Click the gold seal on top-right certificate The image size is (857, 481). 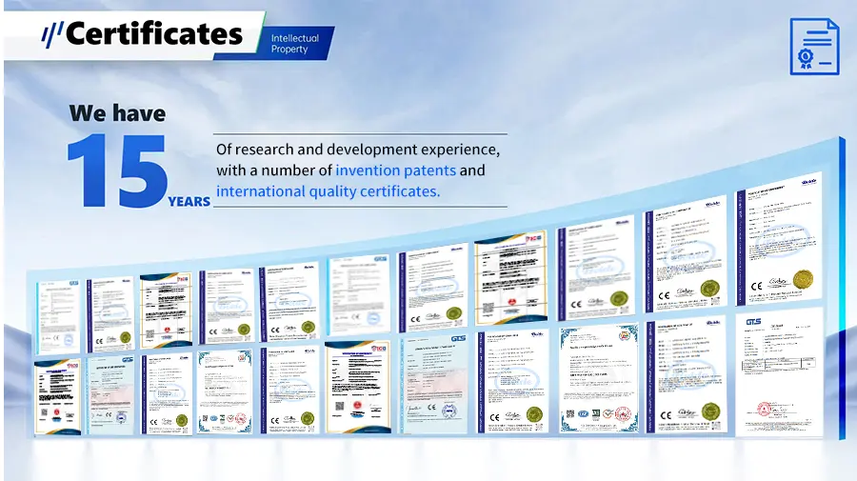pyautogui.click(x=804, y=279)
